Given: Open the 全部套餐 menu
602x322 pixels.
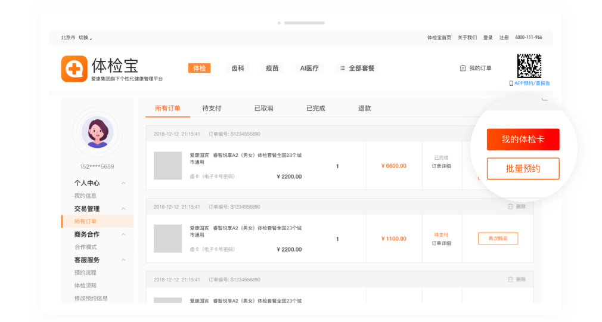Looking at the screenshot, I should pyautogui.click(x=357, y=68).
